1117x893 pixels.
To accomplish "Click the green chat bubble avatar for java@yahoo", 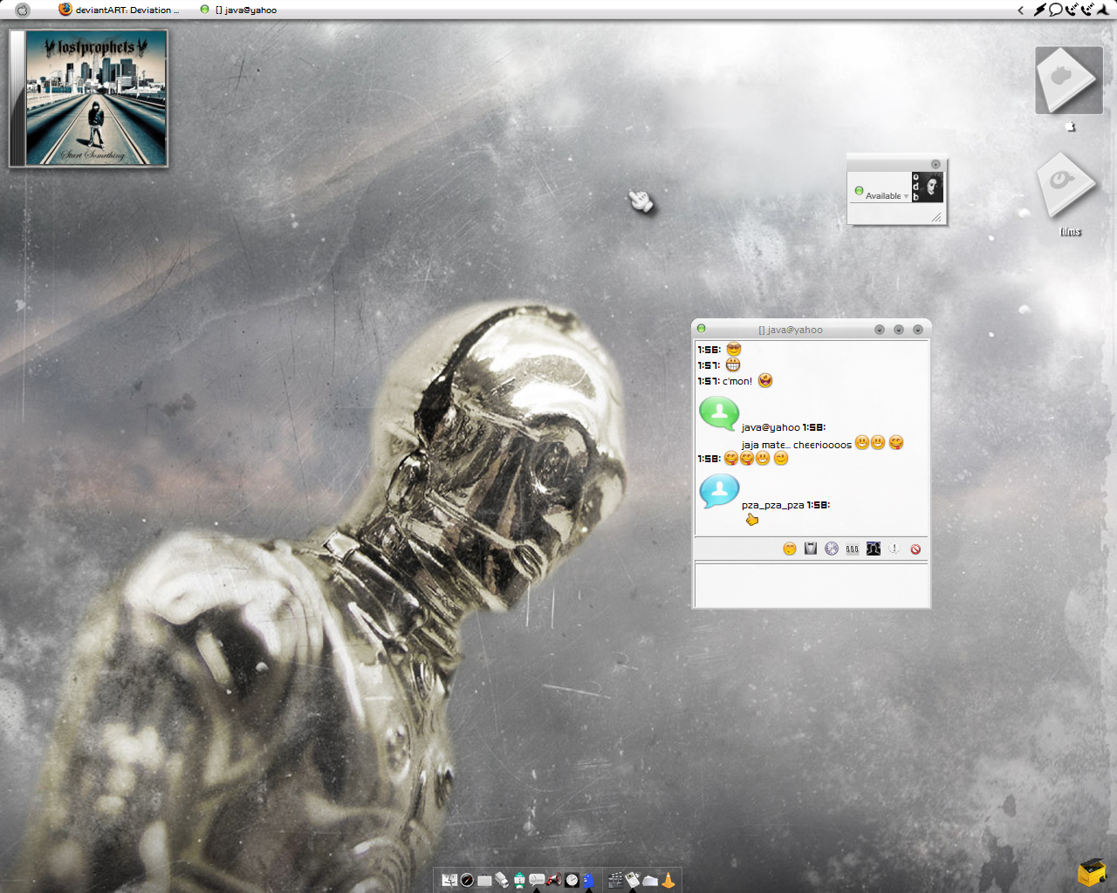I will 719,413.
